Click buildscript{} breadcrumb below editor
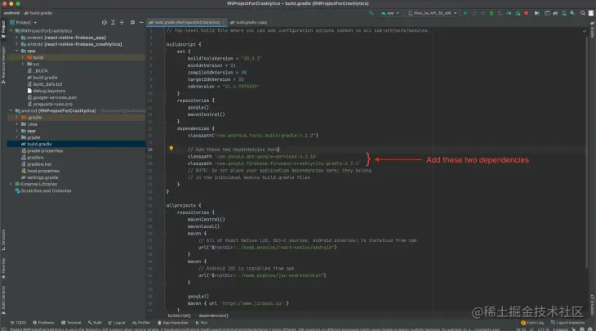Image resolution: width=596 pixels, height=331 pixels. coord(179,315)
